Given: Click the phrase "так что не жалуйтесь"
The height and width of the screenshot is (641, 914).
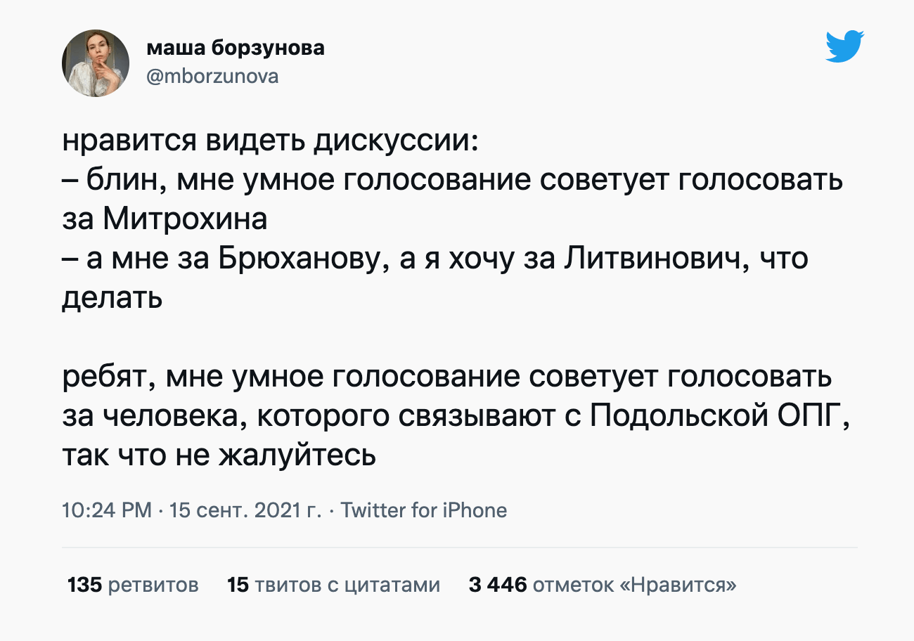Looking at the screenshot, I should [x=219, y=456].
